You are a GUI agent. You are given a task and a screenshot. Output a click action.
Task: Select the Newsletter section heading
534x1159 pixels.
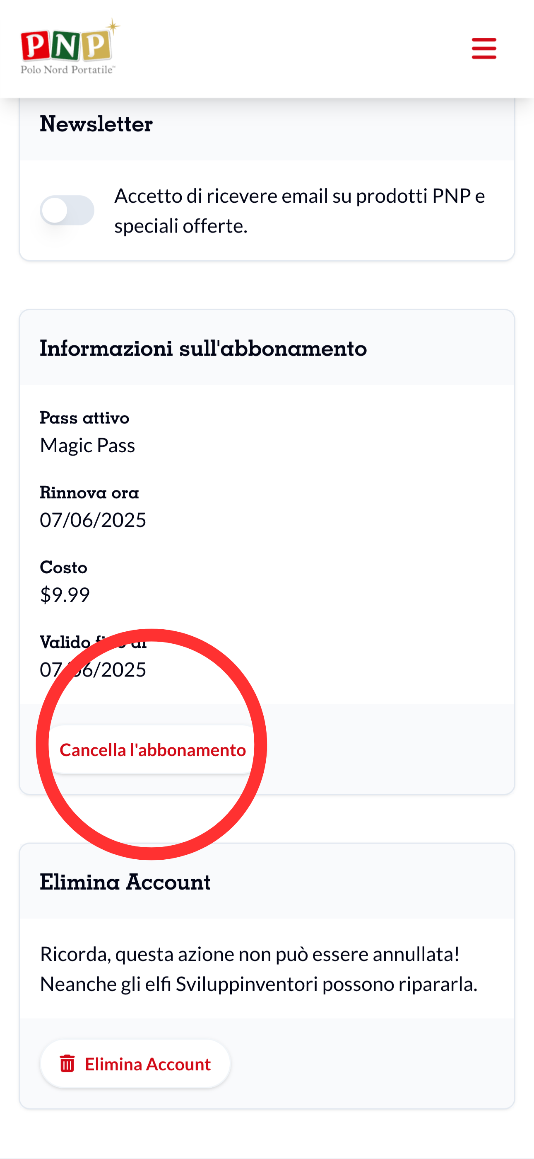click(96, 124)
